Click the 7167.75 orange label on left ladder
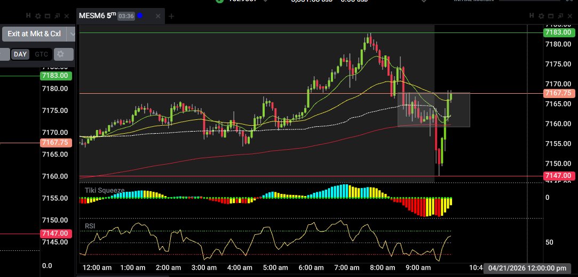Viewport: 578px width, 277px height. click(56, 142)
